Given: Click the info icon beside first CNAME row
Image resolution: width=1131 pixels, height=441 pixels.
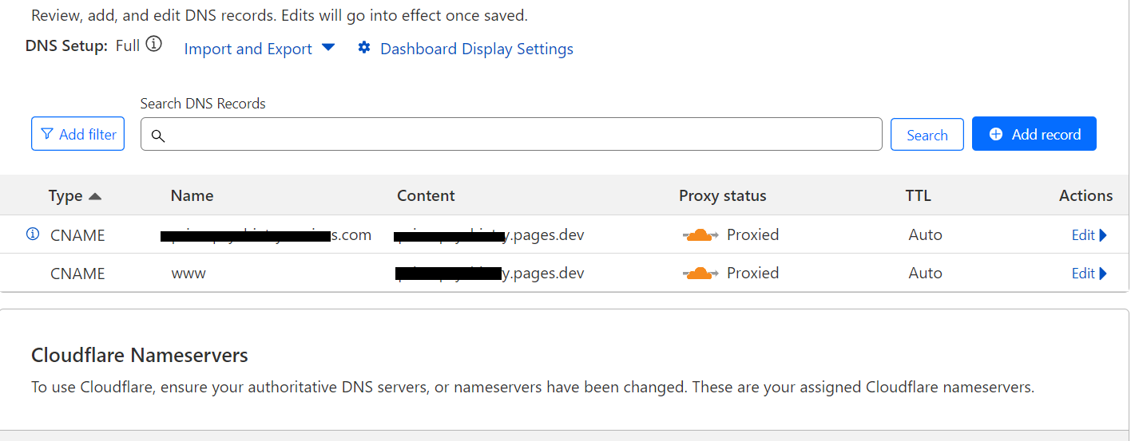Looking at the screenshot, I should [x=33, y=234].
